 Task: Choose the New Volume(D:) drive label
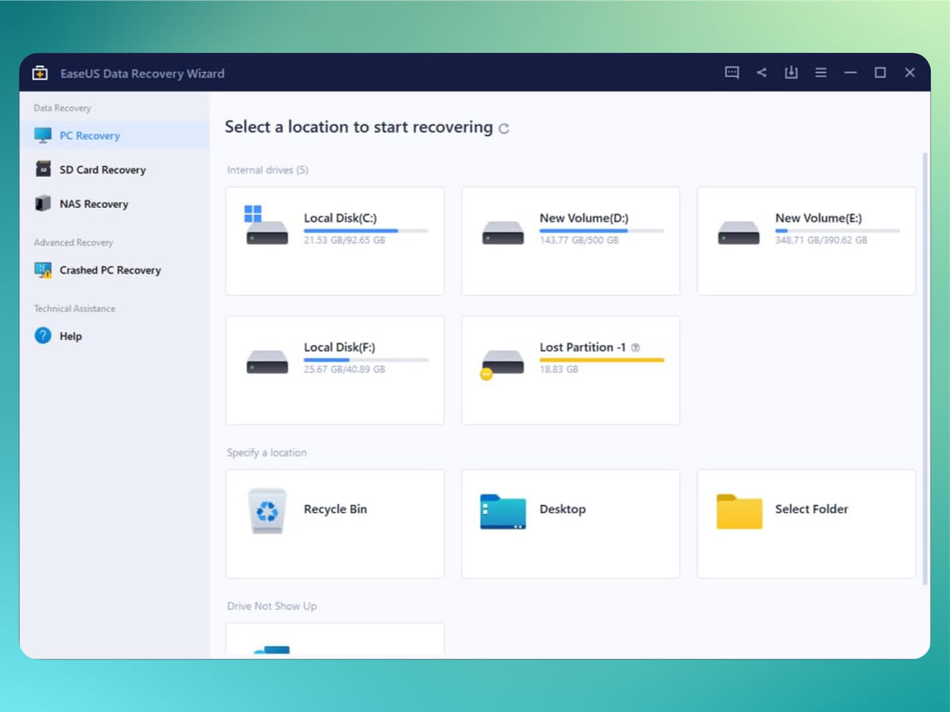(584, 218)
